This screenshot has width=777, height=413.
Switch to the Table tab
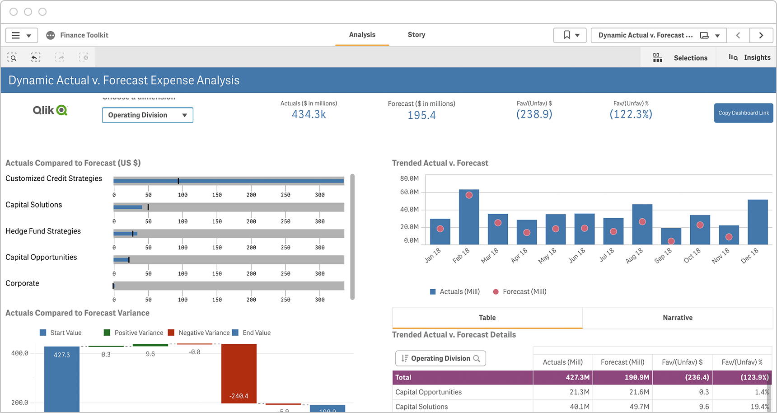[487, 318]
